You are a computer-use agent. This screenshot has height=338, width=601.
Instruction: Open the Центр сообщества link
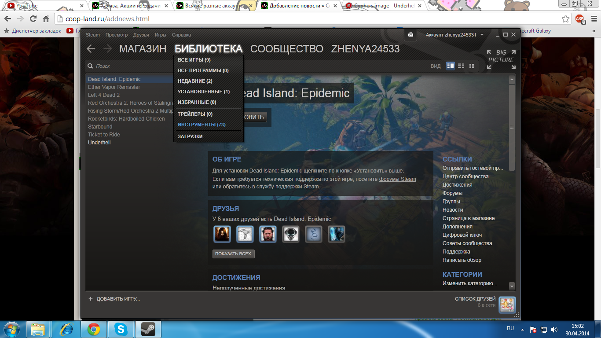point(465,176)
